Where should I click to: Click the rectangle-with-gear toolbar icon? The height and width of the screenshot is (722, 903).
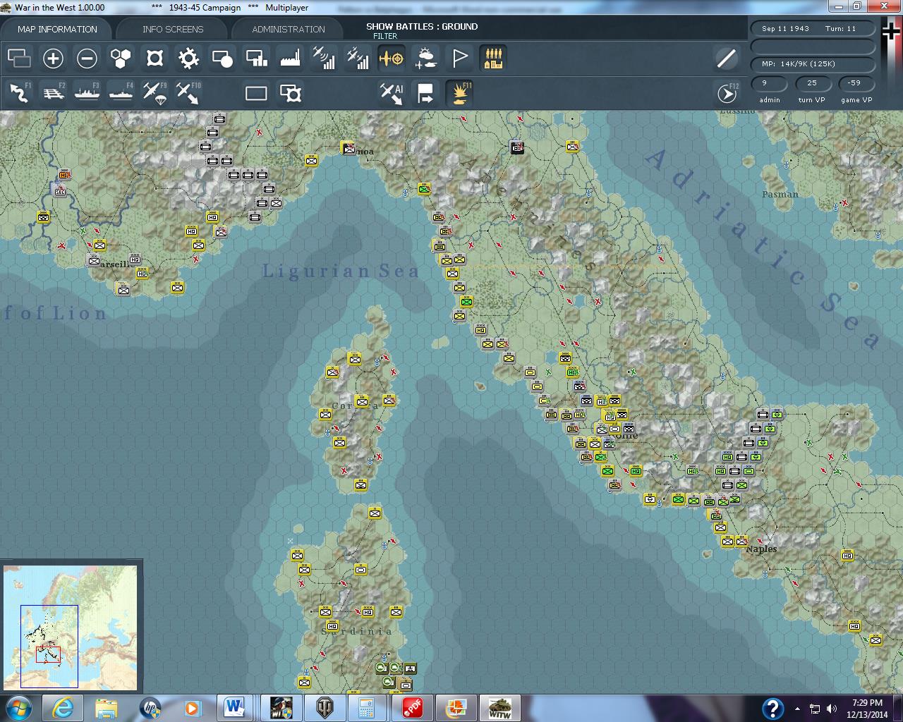click(290, 93)
